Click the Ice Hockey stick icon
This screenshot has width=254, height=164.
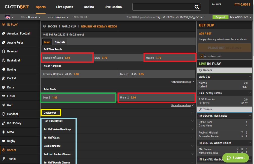click(x=4, y=123)
